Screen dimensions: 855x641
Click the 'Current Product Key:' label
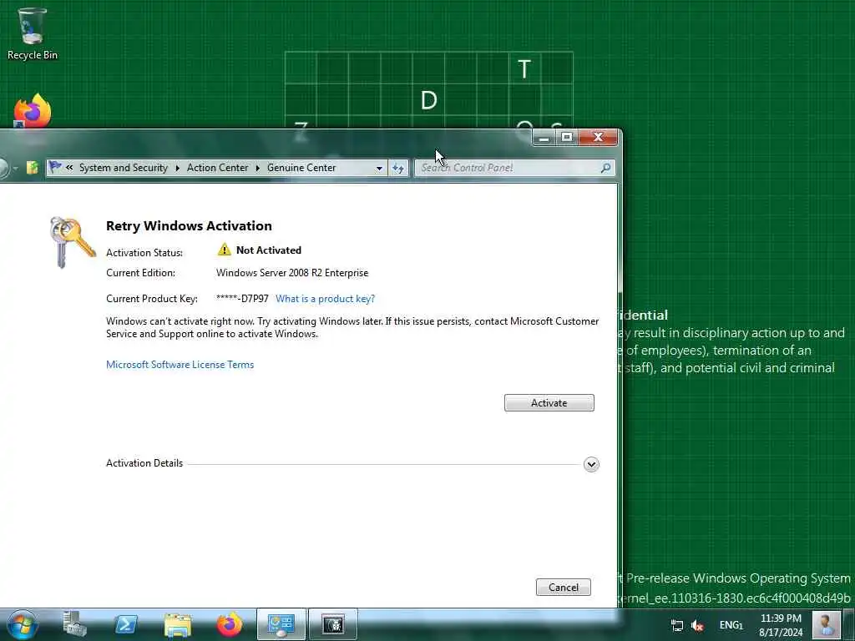click(152, 299)
